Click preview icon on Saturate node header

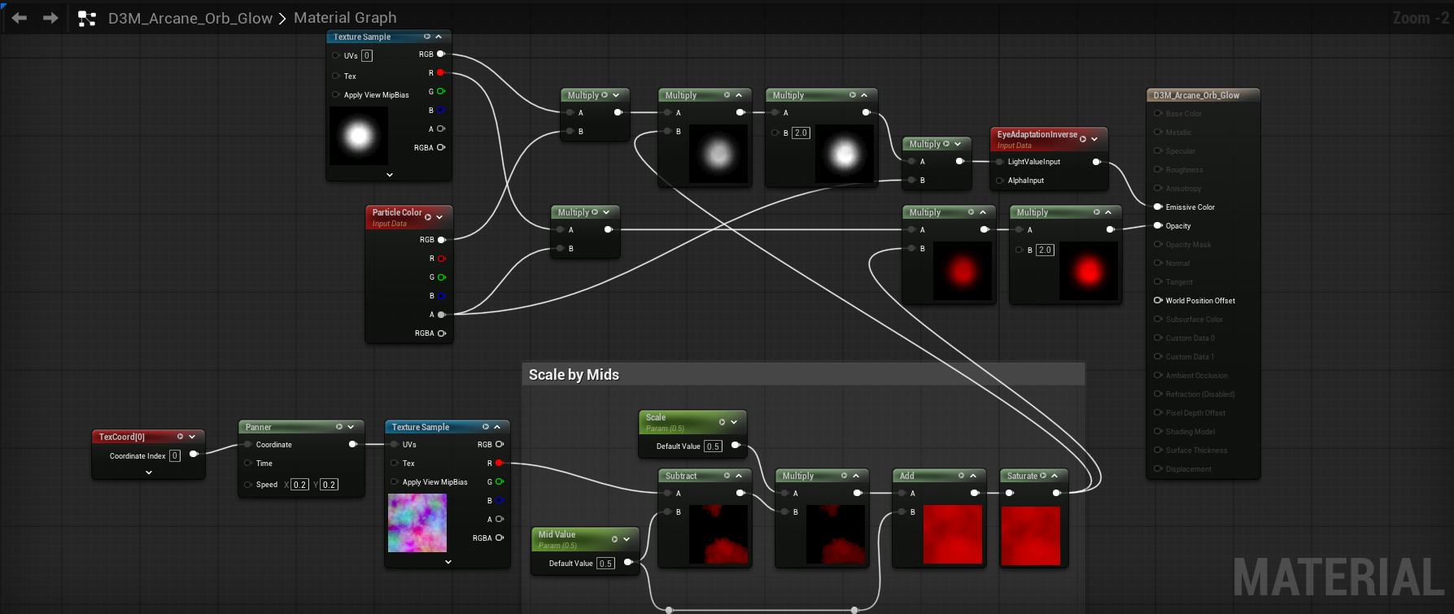pos(1043,476)
